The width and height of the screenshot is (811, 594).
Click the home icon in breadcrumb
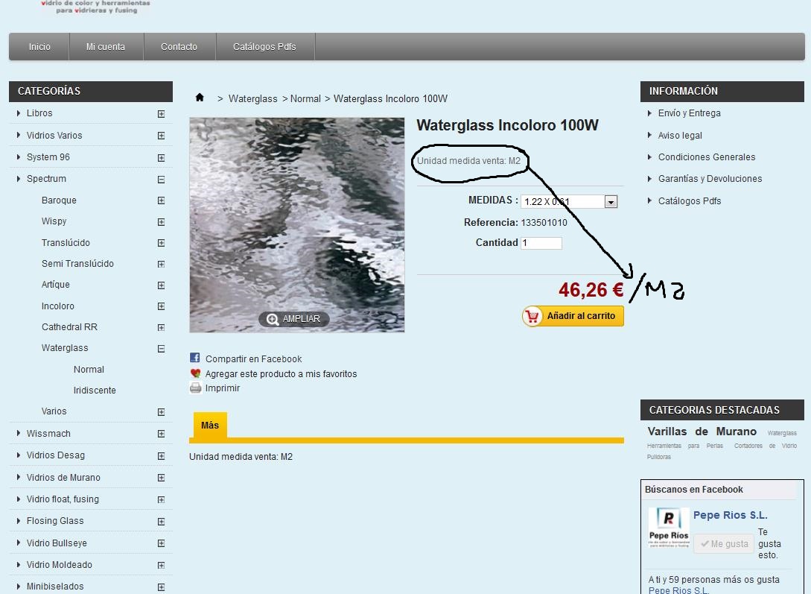(200, 98)
